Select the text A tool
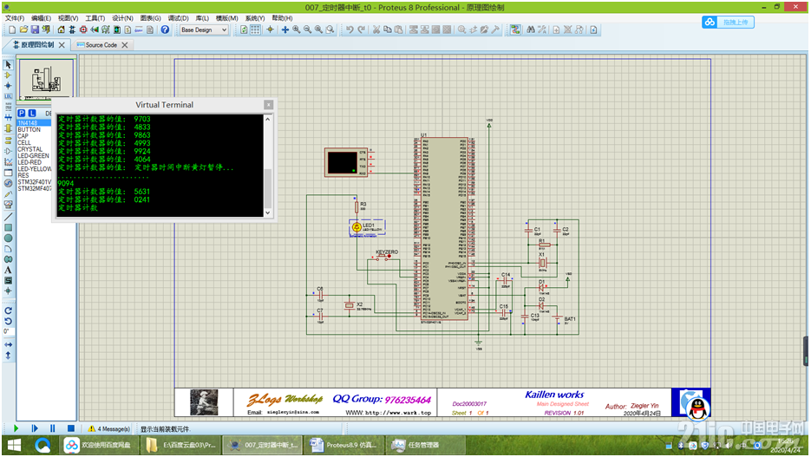The width and height of the screenshot is (811, 457). point(9,270)
